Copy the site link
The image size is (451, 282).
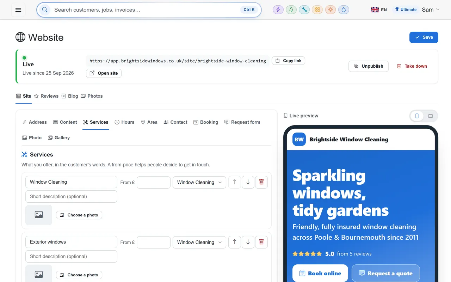[288, 61]
